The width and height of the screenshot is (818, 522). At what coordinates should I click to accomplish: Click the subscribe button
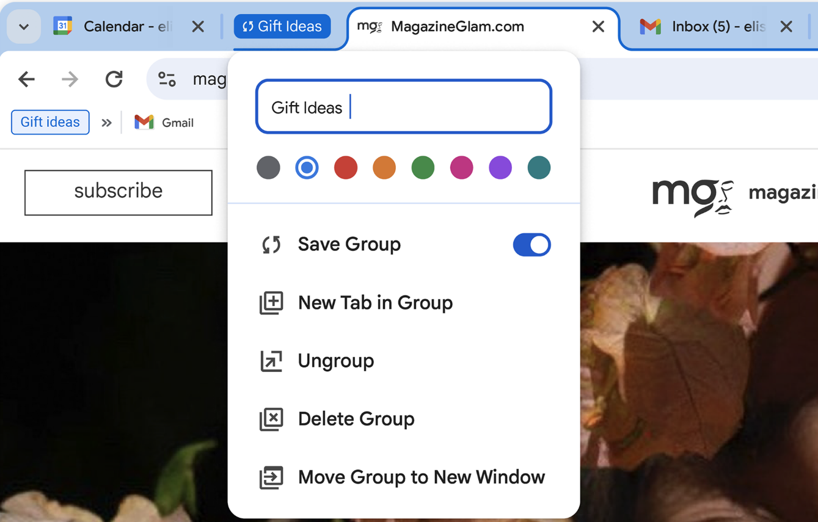[117, 192]
